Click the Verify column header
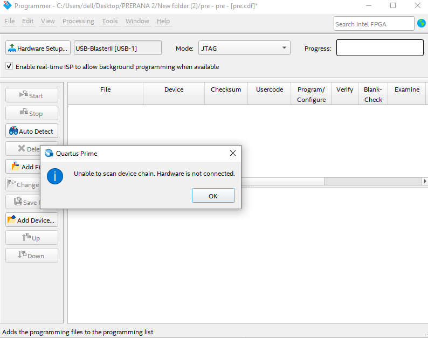428x338 pixels. pos(345,93)
